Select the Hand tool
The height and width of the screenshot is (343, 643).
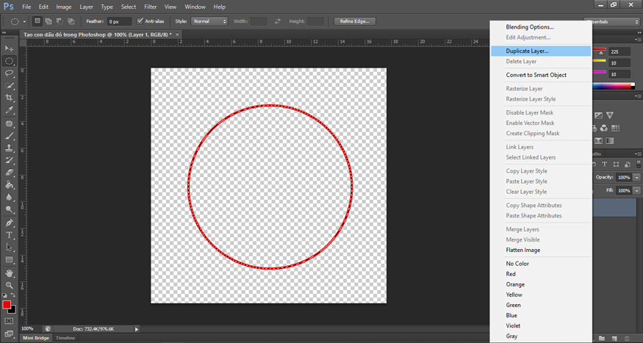point(9,273)
